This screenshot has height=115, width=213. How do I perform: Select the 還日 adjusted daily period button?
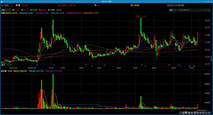coord(181,10)
